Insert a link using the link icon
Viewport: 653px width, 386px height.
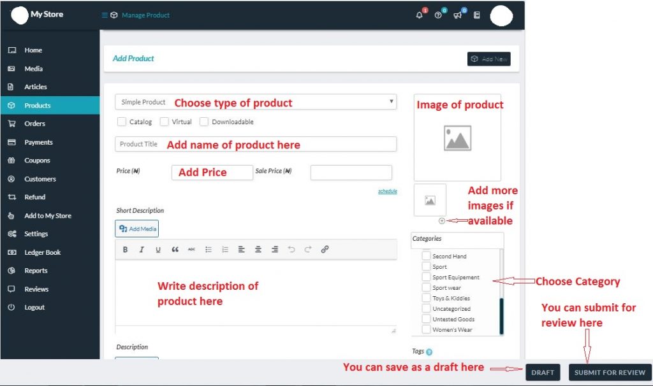pos(325,250)
